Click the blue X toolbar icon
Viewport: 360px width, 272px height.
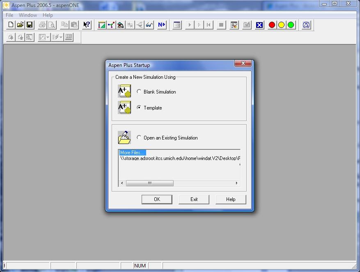(259, 25)
